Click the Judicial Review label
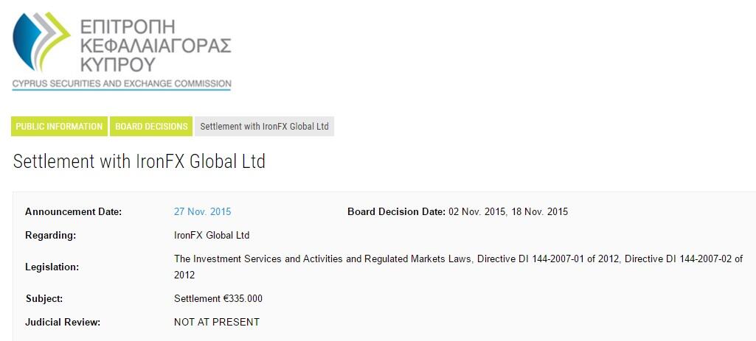756x341 pixels. click(63, 322)
